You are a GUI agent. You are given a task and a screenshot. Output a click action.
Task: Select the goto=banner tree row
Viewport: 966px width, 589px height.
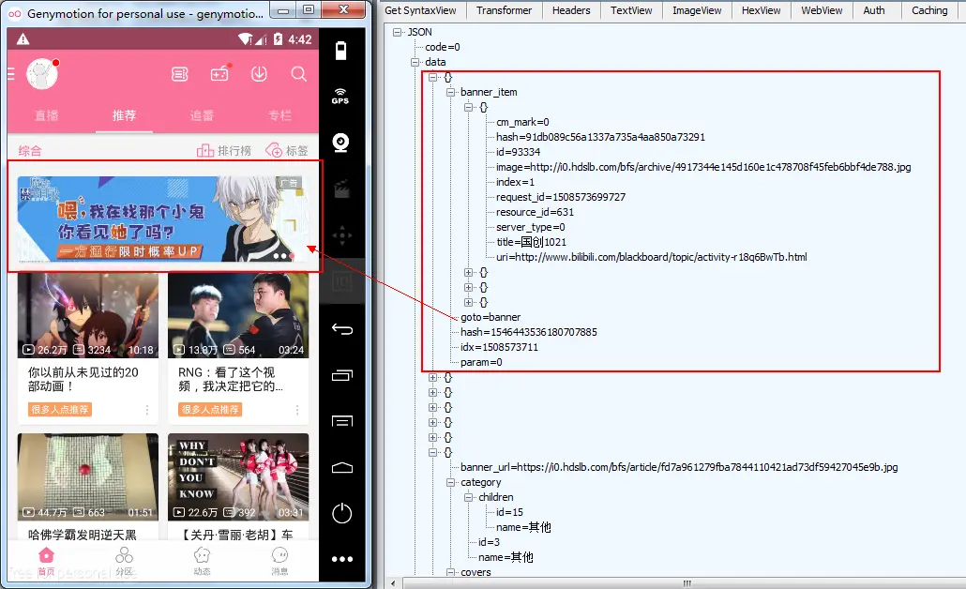coord(491,317)
